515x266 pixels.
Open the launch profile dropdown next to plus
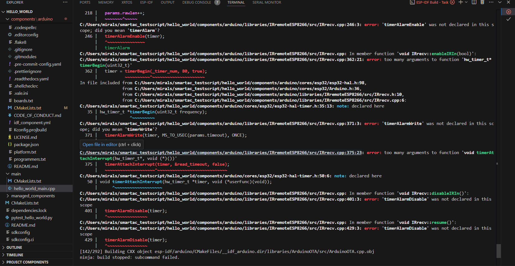[466, 2]
